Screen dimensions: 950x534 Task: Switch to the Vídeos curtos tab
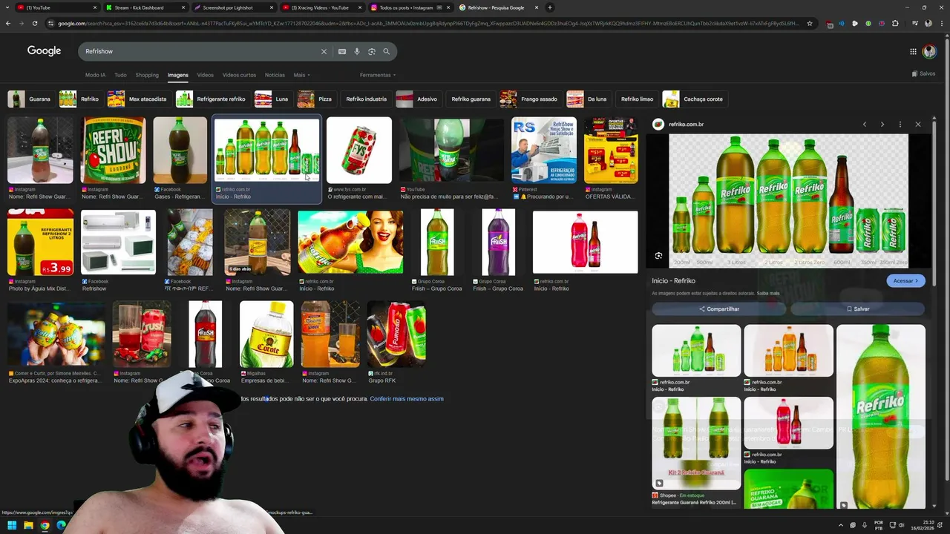point(239,75)
